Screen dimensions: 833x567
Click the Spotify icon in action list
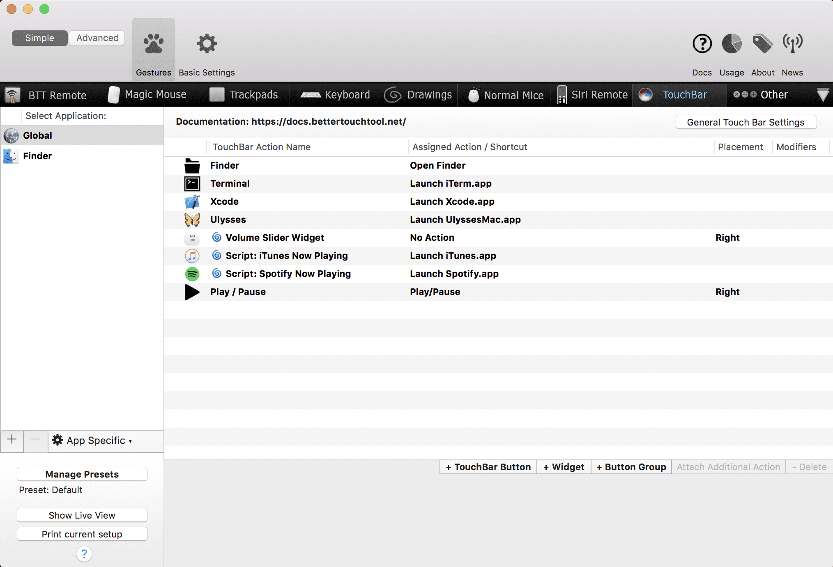click(192, 274)
